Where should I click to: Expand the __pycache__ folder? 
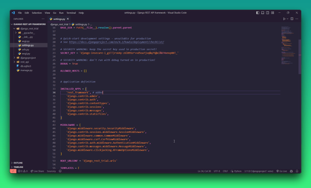pyautogui.click(x=28, y=33)
